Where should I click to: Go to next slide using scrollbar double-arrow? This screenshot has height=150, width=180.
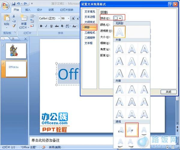(178, 131)
